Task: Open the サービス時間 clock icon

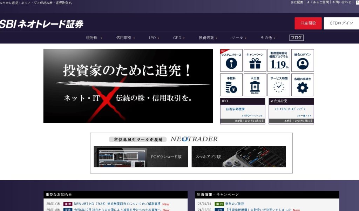Action: coord(279,85)
